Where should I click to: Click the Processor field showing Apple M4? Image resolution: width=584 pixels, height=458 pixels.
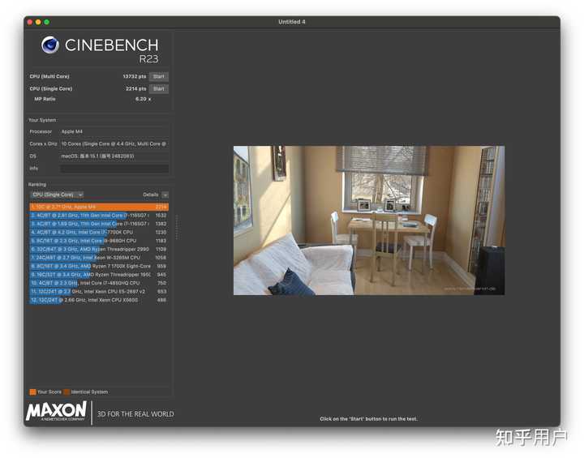(114, 131)
